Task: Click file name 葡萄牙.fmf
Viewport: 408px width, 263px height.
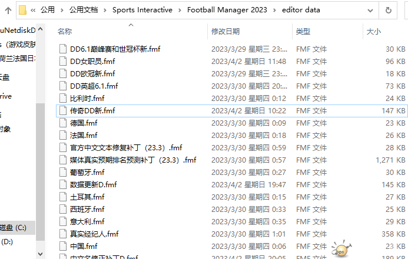Action: pos(87,172)
